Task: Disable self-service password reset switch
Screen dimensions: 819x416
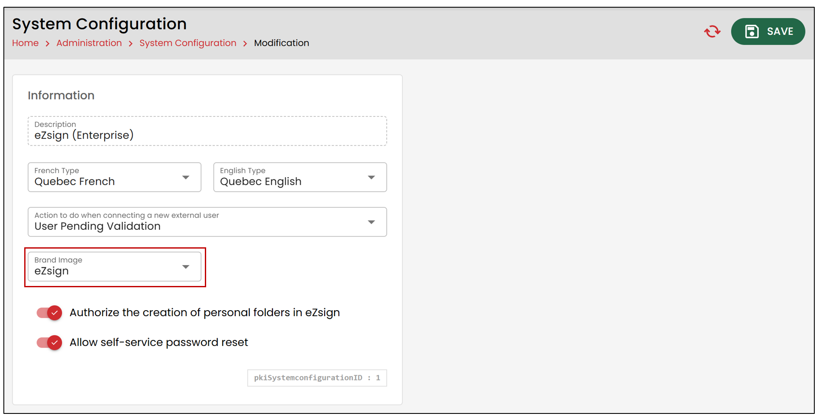Action: coord(49,342)
